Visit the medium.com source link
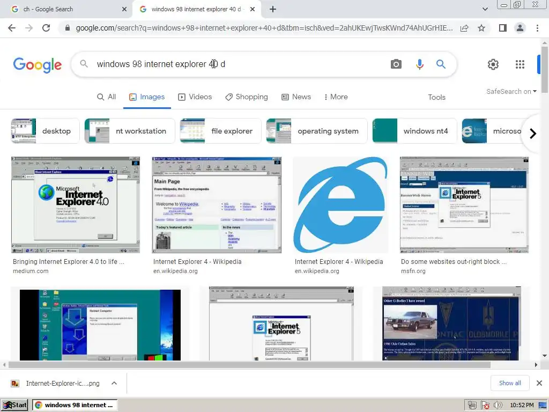The height and width of the screenshot is (412, 549). tap(31, 271)
